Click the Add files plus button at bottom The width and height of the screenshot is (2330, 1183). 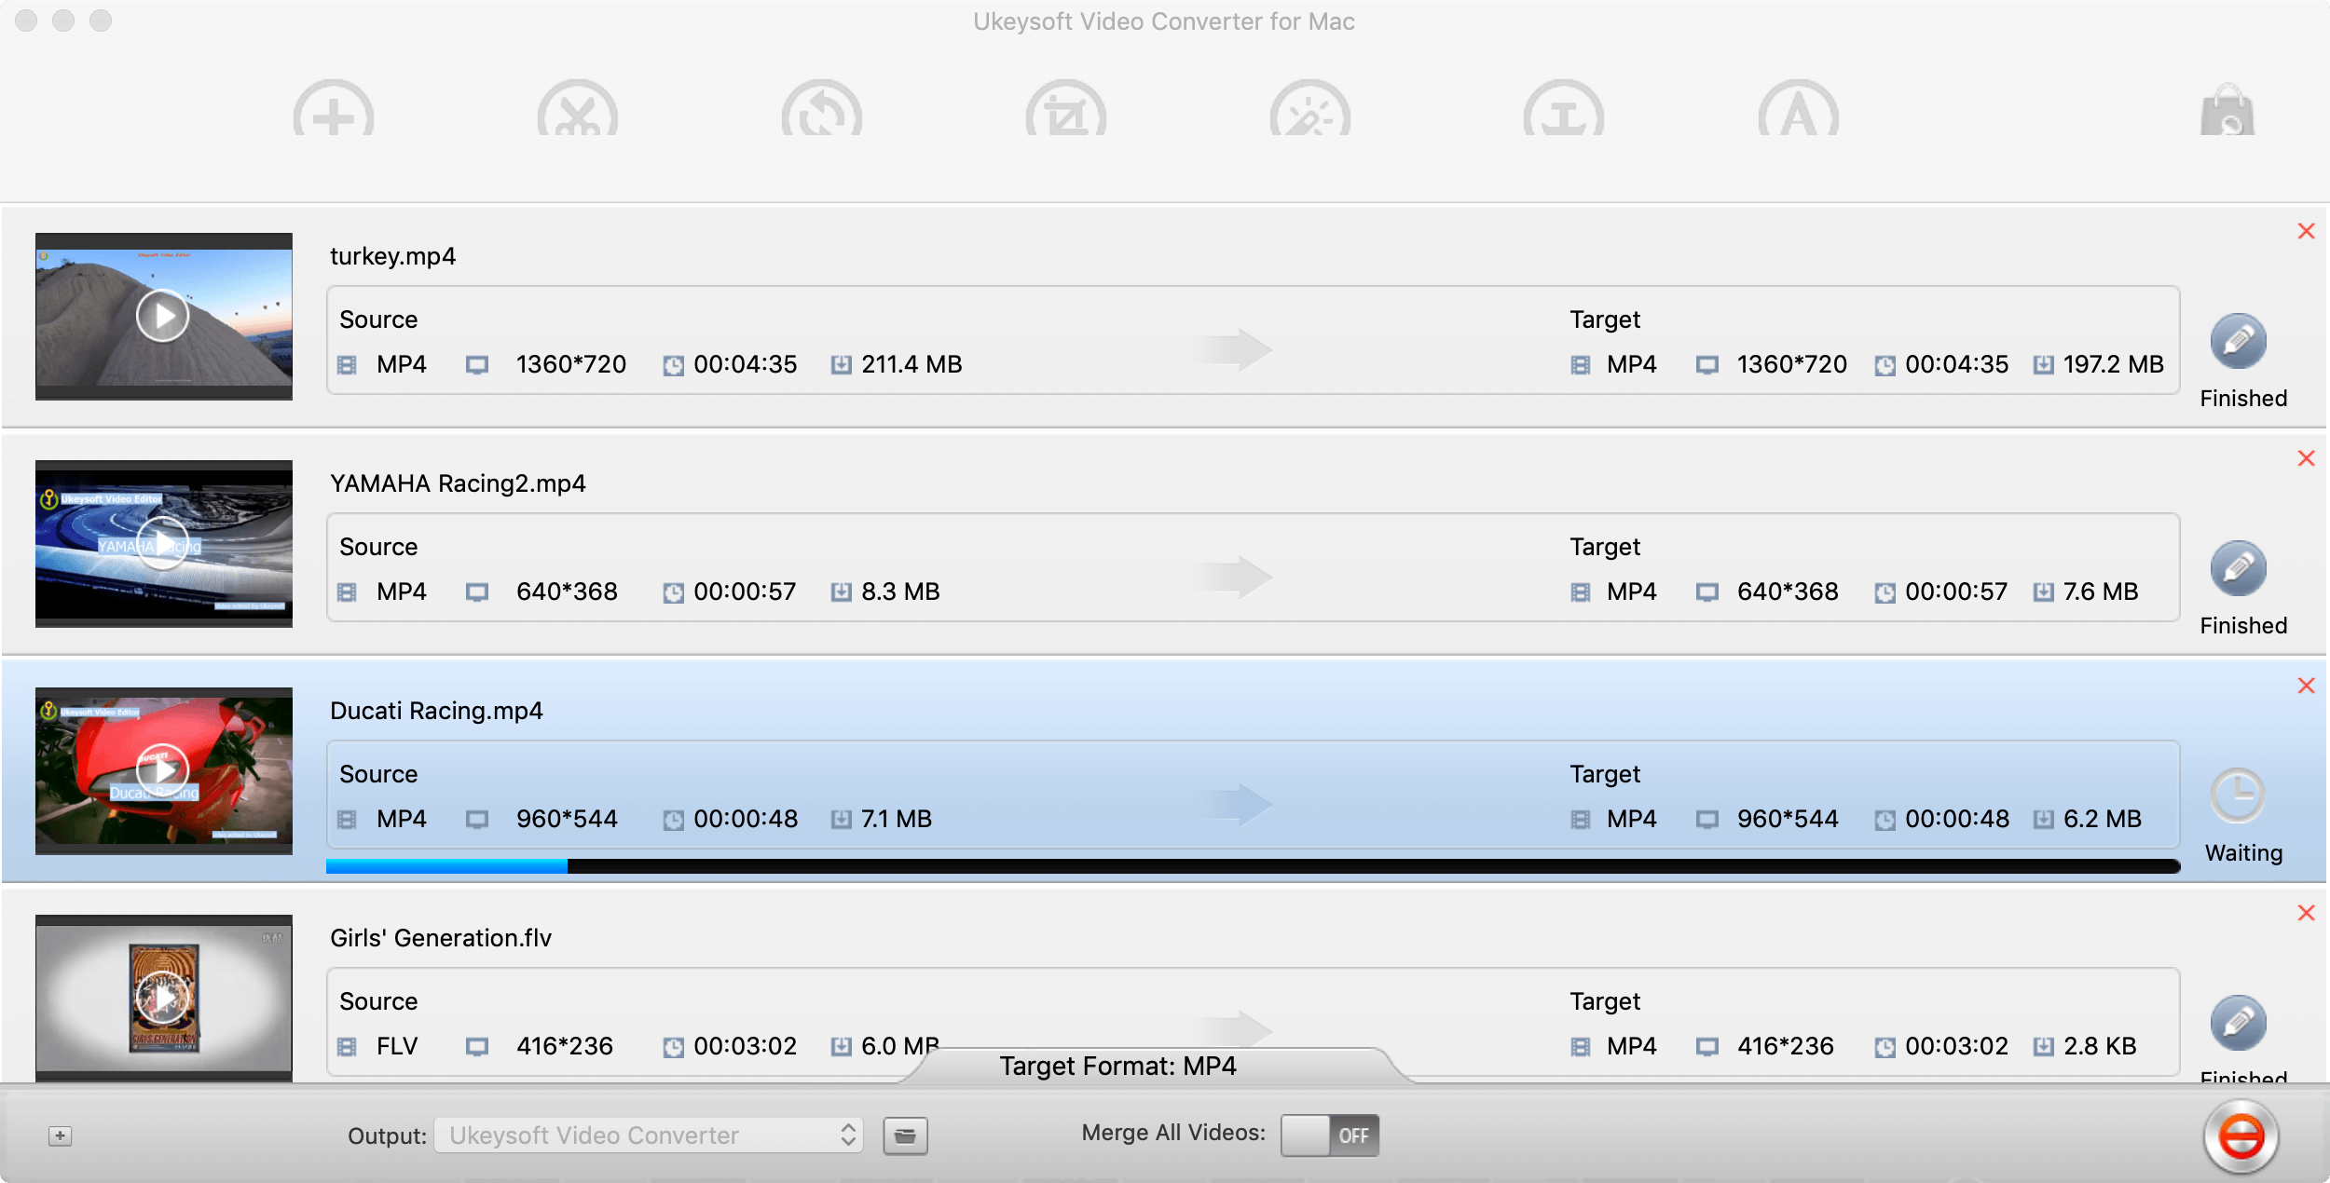(61, 1137)
